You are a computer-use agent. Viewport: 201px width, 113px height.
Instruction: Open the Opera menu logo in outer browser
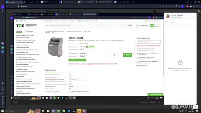point(3,2)
